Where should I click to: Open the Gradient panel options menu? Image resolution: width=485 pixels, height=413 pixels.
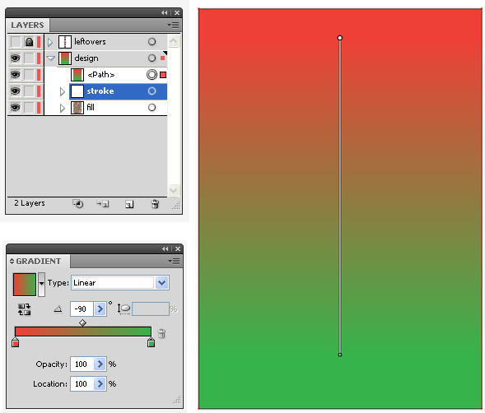pos(174,262)
